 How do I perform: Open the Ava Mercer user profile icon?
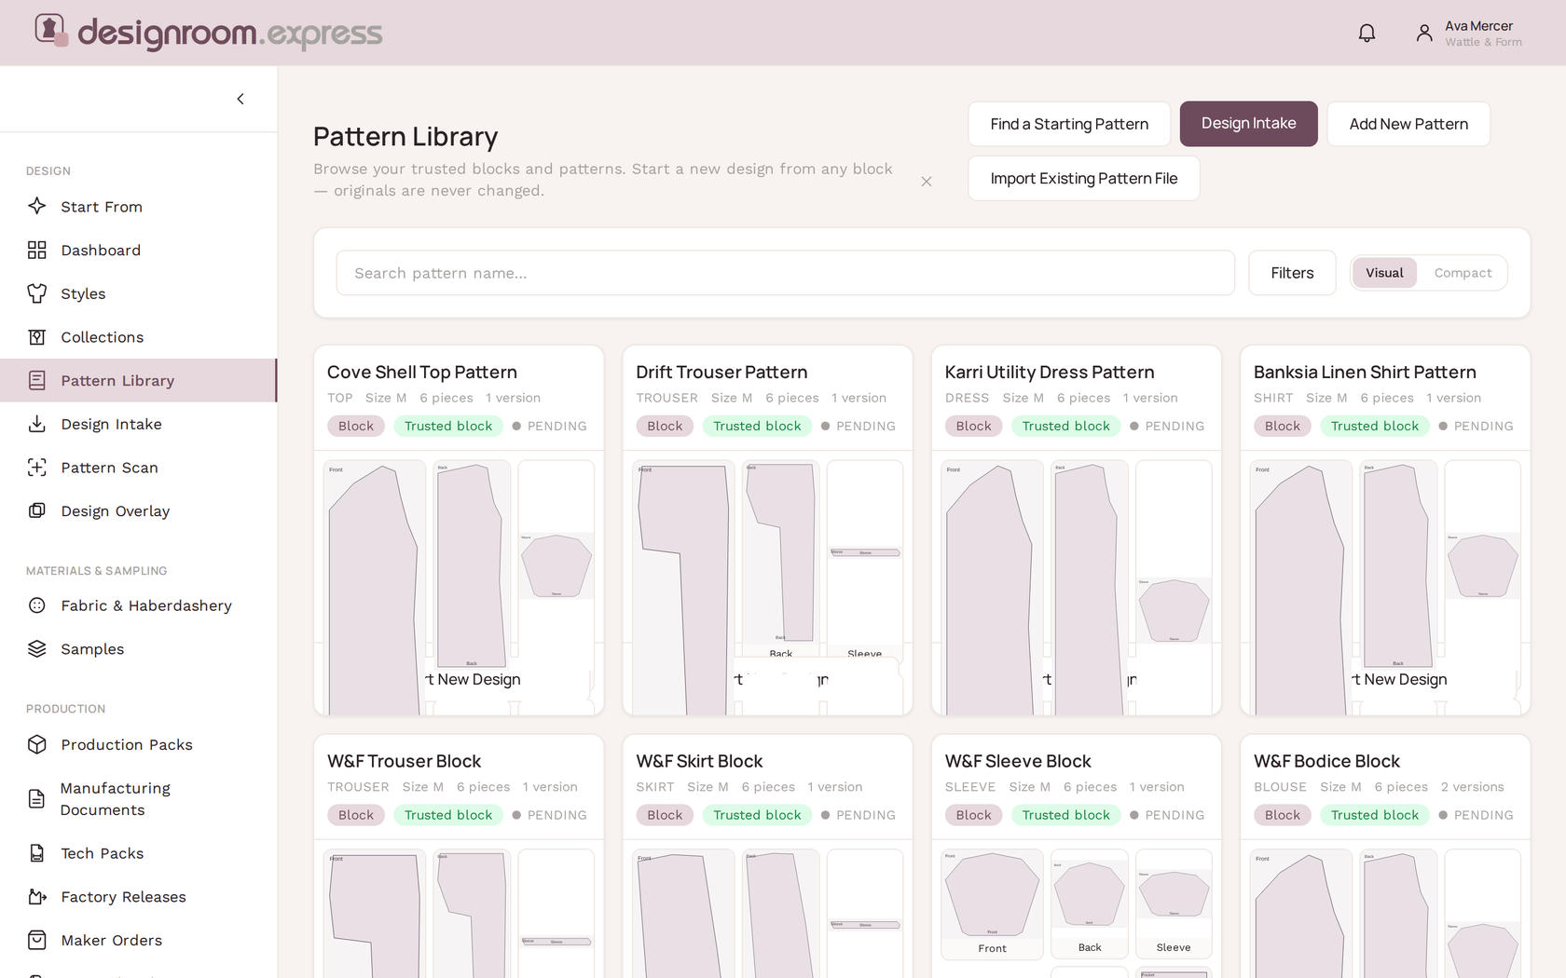click(x=1423, y=34)
